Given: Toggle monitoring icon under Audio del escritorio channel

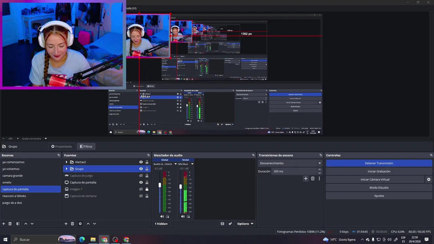Looking at the screenshot, I should pyautogui.click(x=167, y=217).
